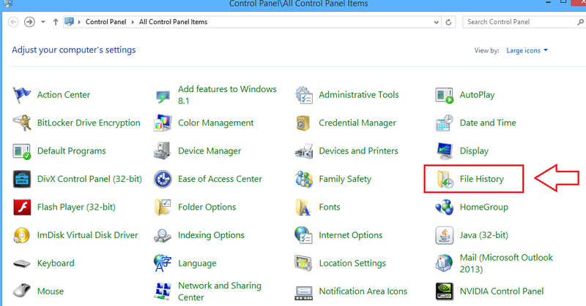
Task: Click the Family Safety icon
Action: (303, 179)
